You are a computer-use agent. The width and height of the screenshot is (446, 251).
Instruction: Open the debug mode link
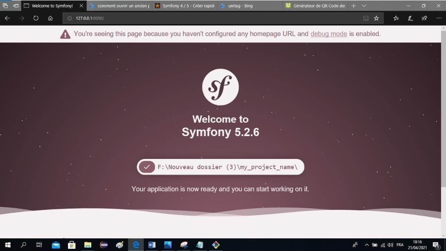point(329,34)
